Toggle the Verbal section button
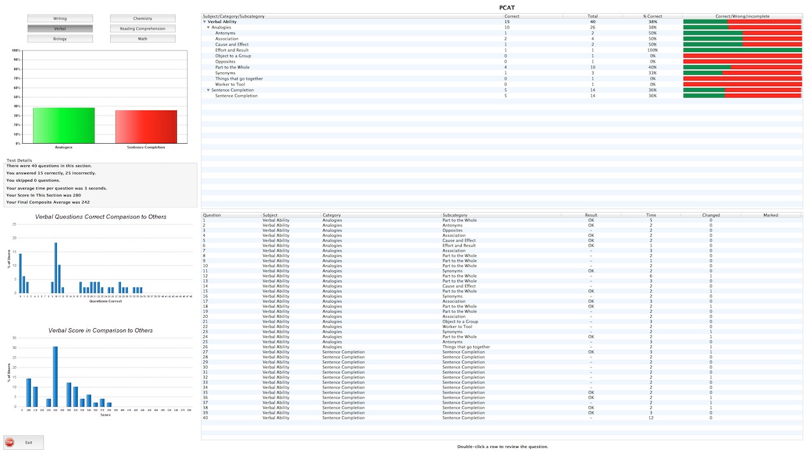 point(60,28)
